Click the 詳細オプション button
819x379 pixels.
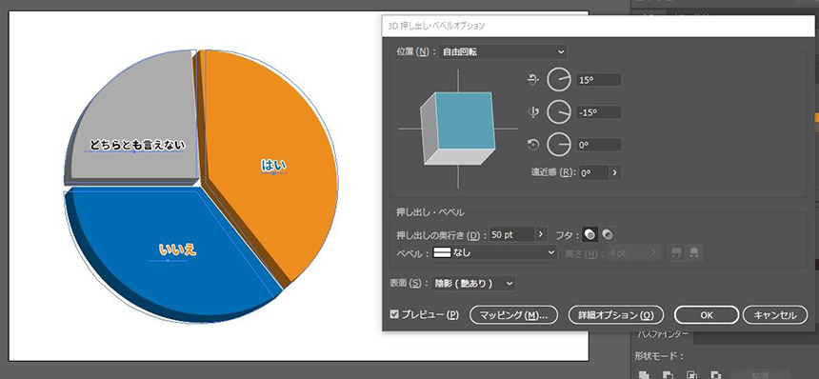coord(616,315)
